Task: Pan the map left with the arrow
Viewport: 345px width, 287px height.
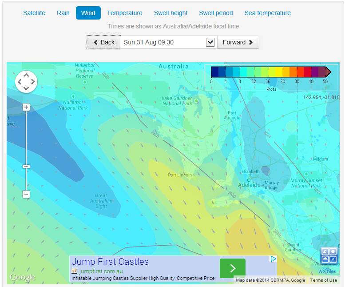Action: click(x=20, y=82)
